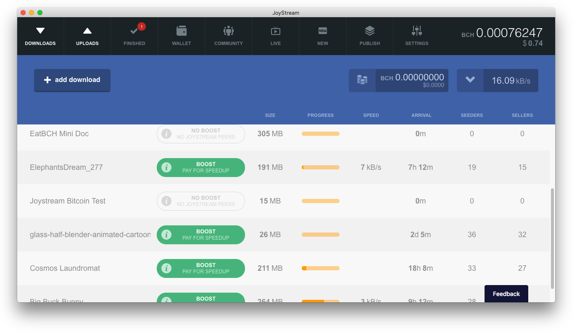Open the Uploads section arrow icon
The image size is (577, 333).
click(87, 31)
